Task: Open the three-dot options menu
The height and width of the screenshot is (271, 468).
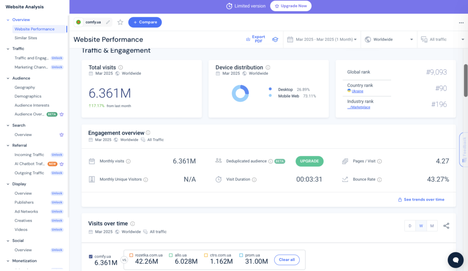Action: 460,22
